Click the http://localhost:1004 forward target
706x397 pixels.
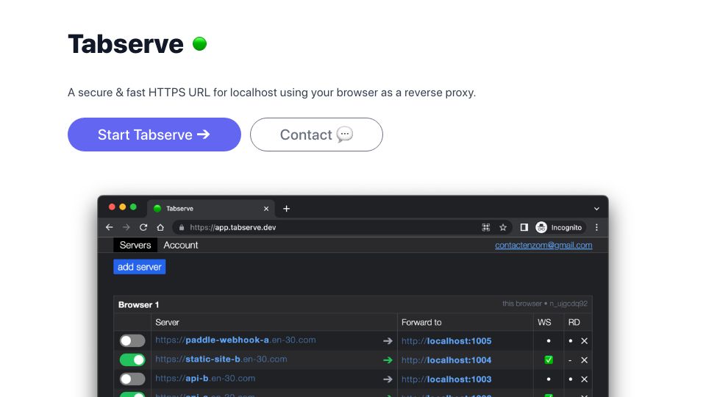click(x=446, y=360)
